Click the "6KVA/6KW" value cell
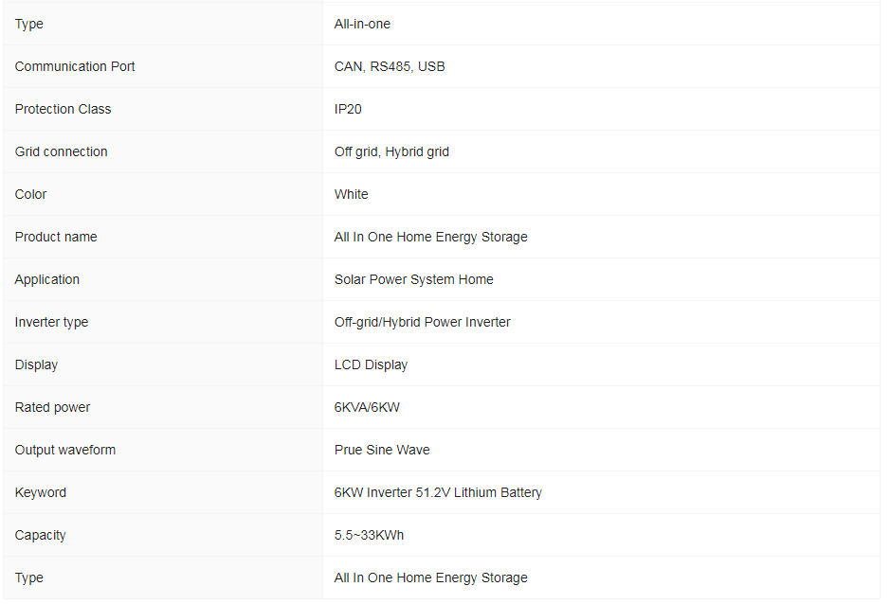The image size is (890, 604). click(x=365, y=407)
